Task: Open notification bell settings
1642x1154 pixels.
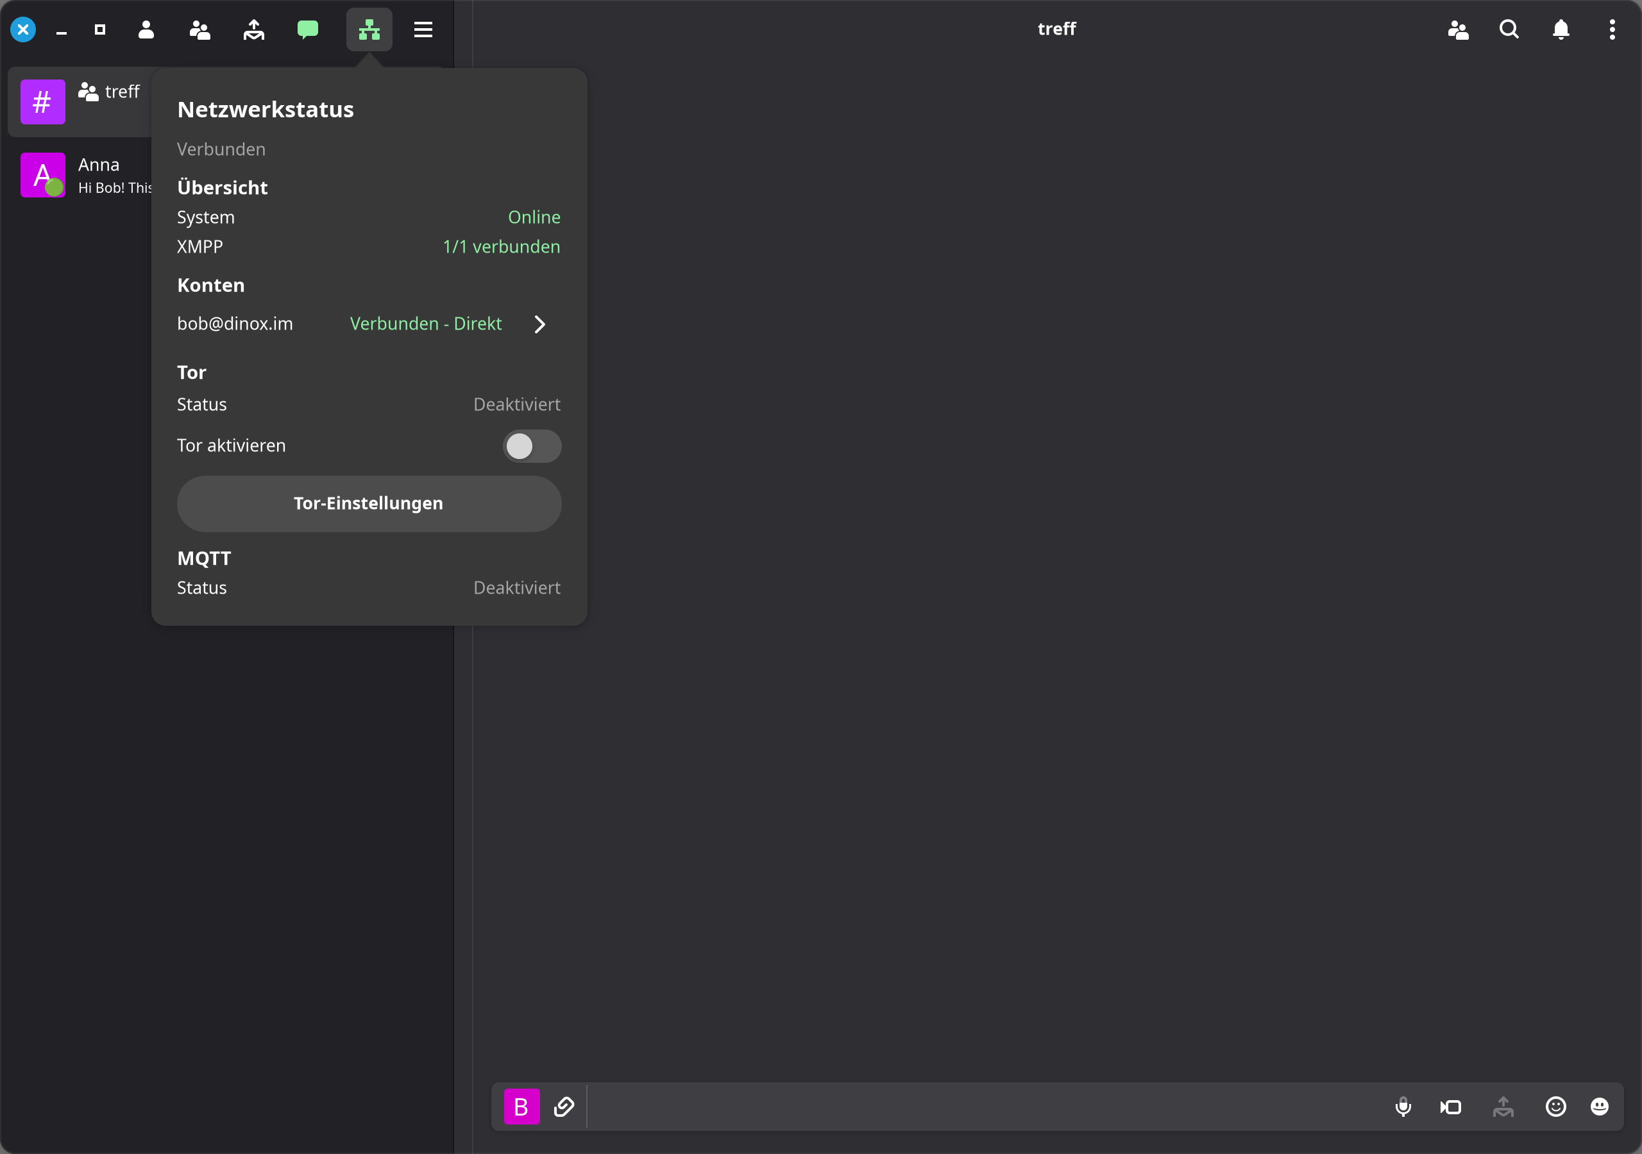Action: [x=1561, y=29]
